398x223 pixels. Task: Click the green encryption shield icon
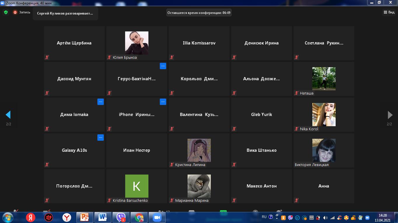click(6, 12)
